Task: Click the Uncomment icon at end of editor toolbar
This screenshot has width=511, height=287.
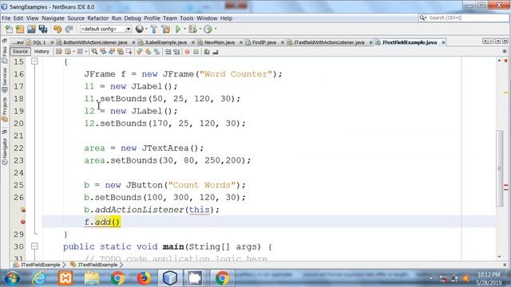Action: pos(216,52)
